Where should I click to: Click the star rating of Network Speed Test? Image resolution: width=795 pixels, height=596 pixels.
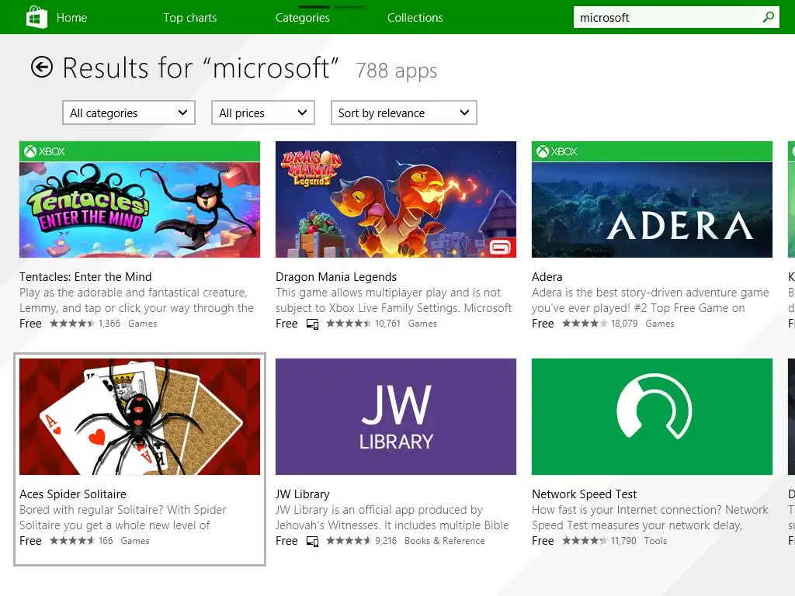(x=585, y=541)
